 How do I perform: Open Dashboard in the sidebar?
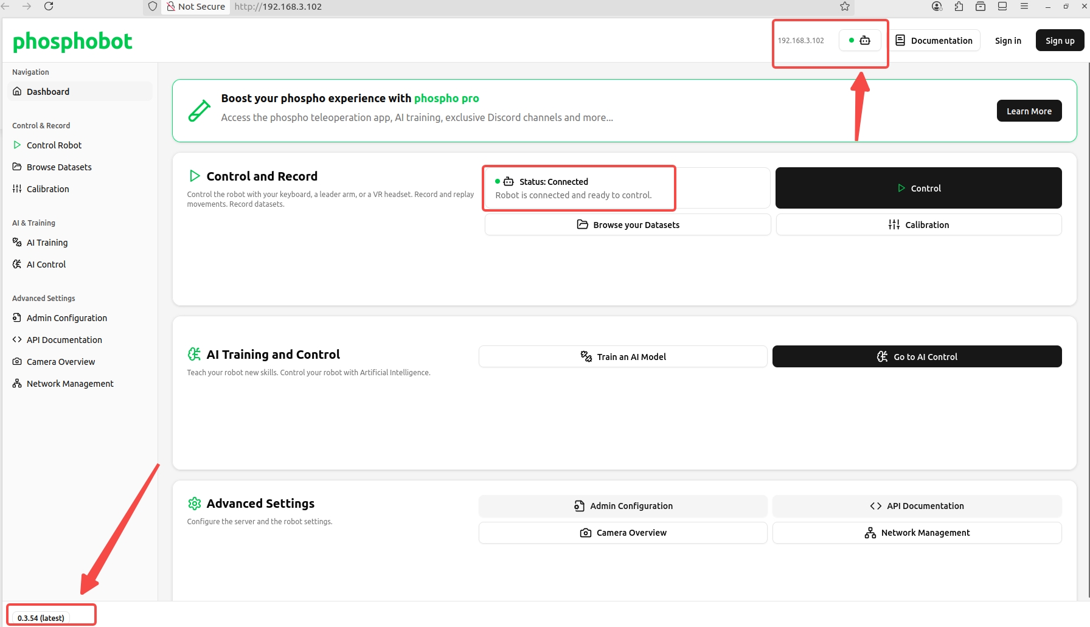click(x=80, y=92)
